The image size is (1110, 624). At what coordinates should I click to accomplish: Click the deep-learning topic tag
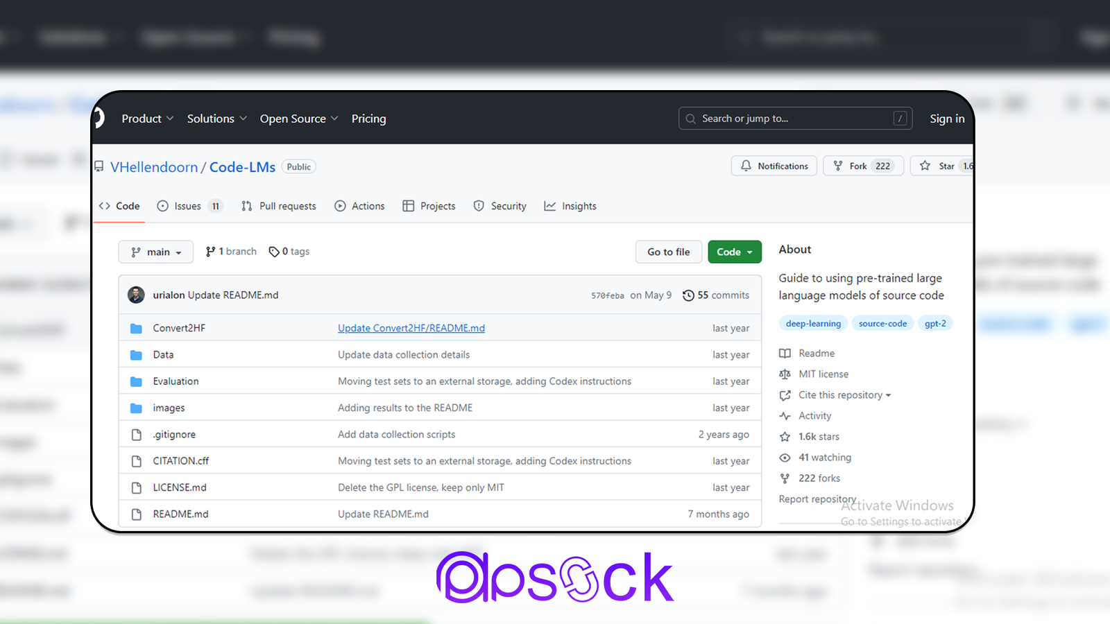point(813,323)
